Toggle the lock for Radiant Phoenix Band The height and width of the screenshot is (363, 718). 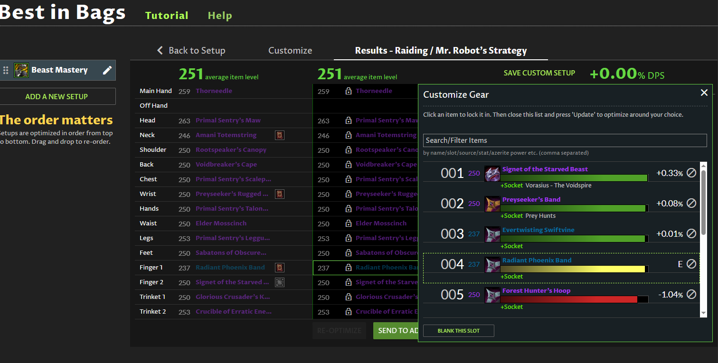349,268
